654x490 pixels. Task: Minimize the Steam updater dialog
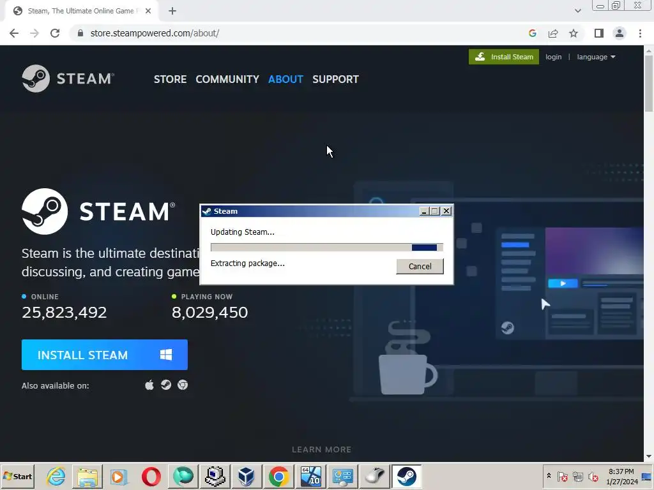click(x=424, y=211)
